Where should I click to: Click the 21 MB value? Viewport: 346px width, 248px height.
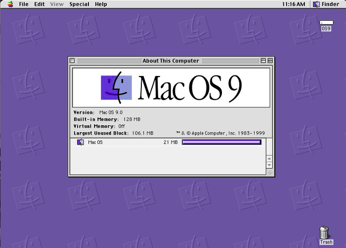tap(171, 142)
